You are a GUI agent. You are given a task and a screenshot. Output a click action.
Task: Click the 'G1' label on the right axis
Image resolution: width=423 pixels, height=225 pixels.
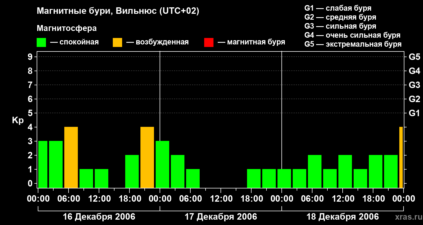click(415, 113)
